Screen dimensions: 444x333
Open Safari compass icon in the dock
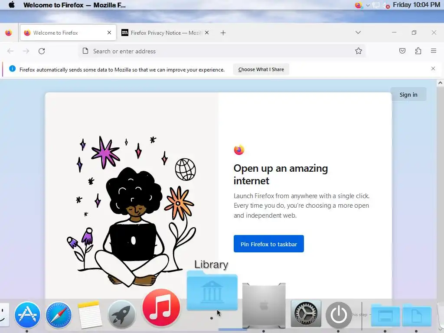point(59,315)
